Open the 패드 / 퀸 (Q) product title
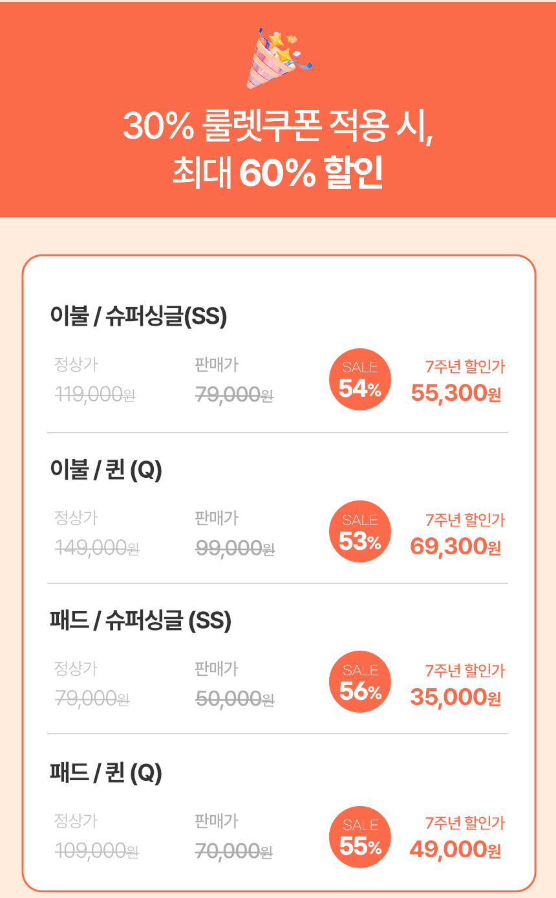Viewport: 556px width, 898px height. (x=106, y=773)
